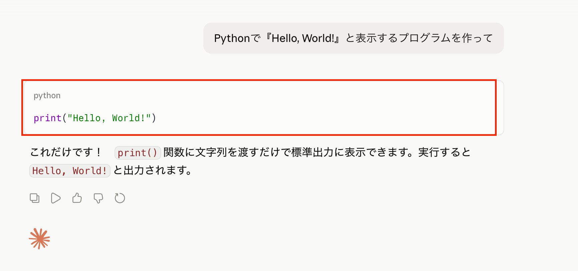The width and height of the screenshot is (578, 271).
Task: Click the 'これだけです！' text in response
Action: coord(66,152)
